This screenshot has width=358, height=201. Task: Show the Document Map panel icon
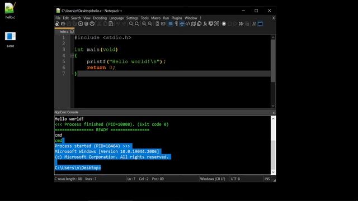coord(194,23)
